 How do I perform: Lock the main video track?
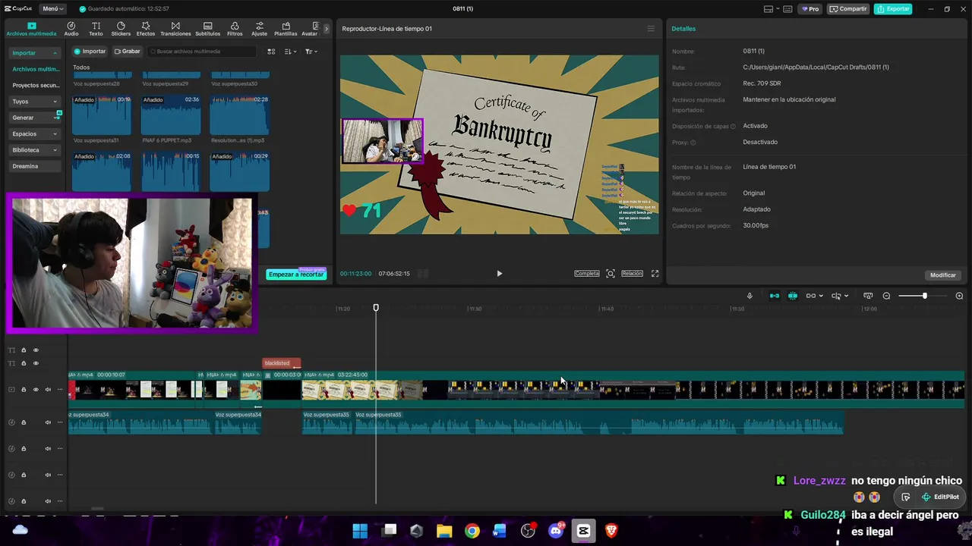tap(24, 390)
